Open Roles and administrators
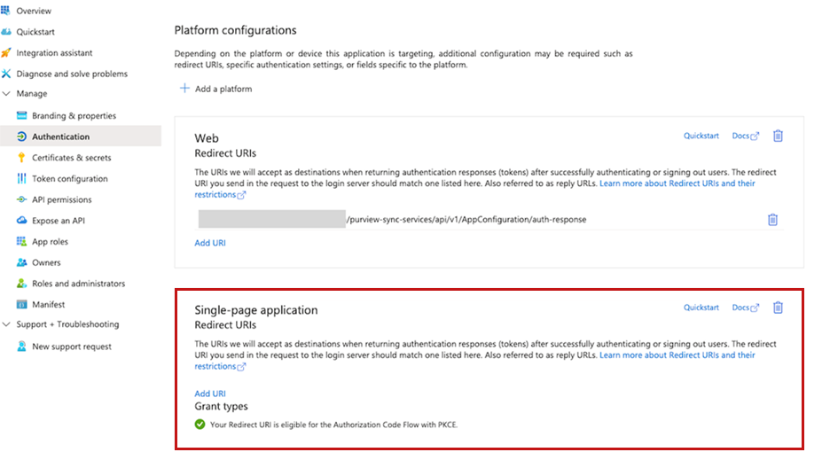 click(81, 284)
